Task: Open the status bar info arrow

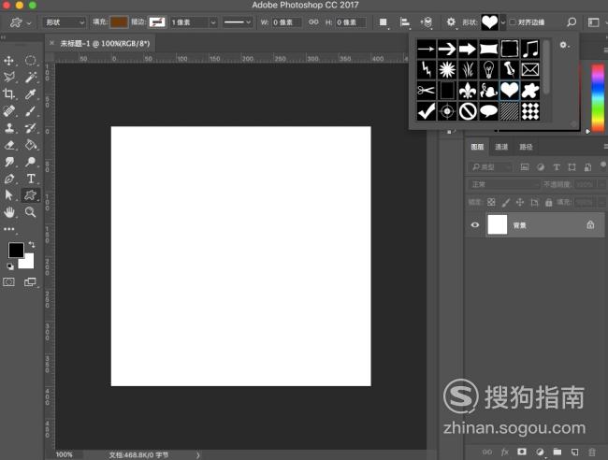Action: click(x=197, y=455)
